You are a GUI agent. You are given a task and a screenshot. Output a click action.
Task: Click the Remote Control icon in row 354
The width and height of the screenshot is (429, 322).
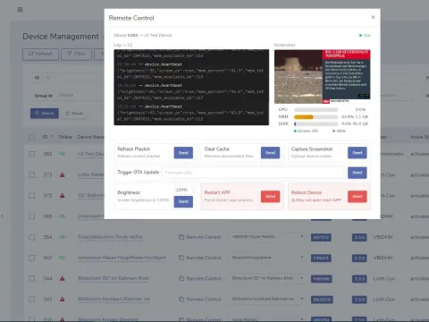[x=181, y=237]
